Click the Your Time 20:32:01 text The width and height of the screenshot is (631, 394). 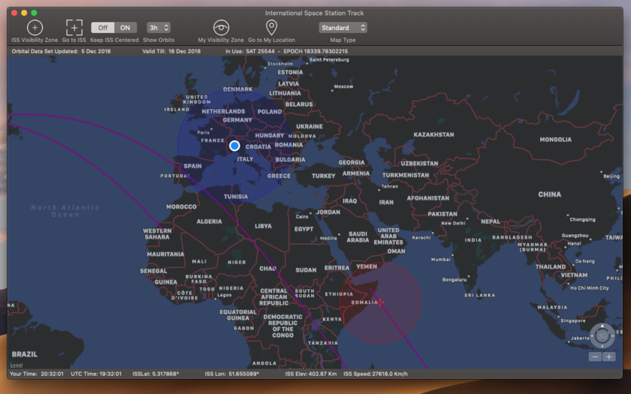point(37,374)
